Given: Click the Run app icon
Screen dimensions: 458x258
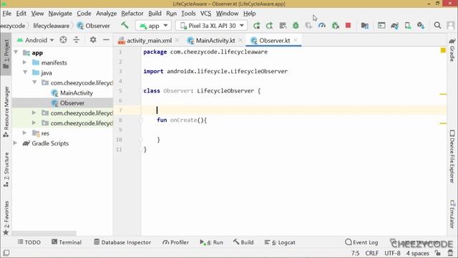Looking at the screenshot, I should coord(256,26).
